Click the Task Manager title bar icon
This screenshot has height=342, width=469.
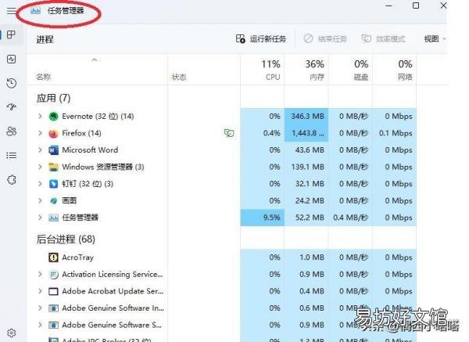(36, 11)
